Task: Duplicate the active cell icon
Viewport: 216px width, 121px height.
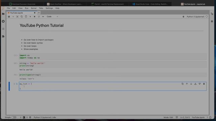Action: [183, 84]
